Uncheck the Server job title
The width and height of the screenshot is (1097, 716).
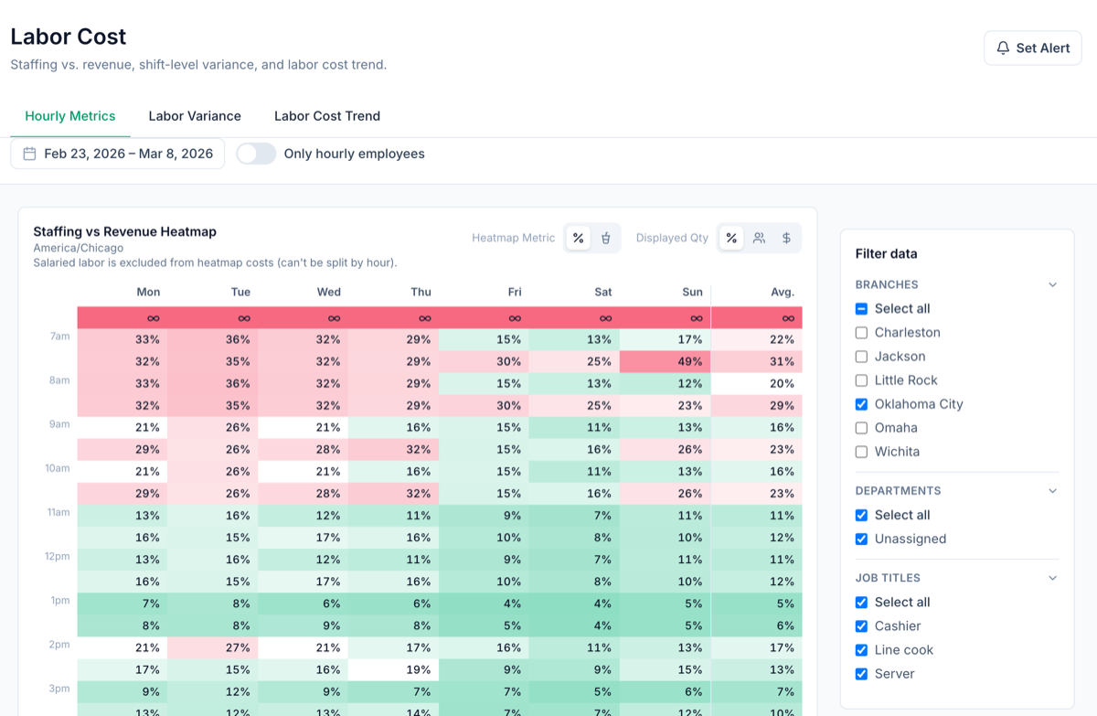(861, 674)
